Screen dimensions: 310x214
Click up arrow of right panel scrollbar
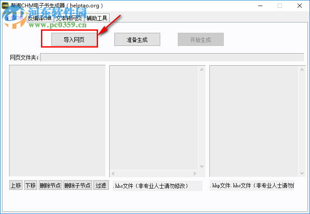pos(302,70)
